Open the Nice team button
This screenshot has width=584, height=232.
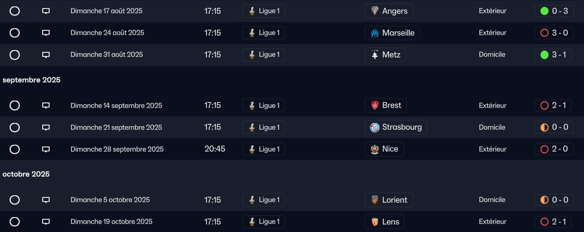(384, 149)
